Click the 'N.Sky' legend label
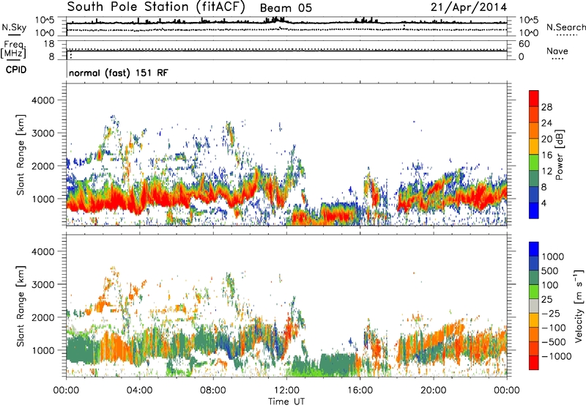586x406 pixels. tap(14, 27)
